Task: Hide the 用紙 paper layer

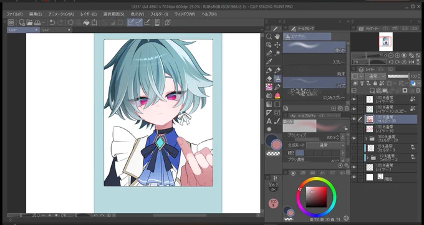Action: (x=354, y=177)
